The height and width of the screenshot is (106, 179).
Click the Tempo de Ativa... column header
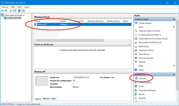pos(114,21)
